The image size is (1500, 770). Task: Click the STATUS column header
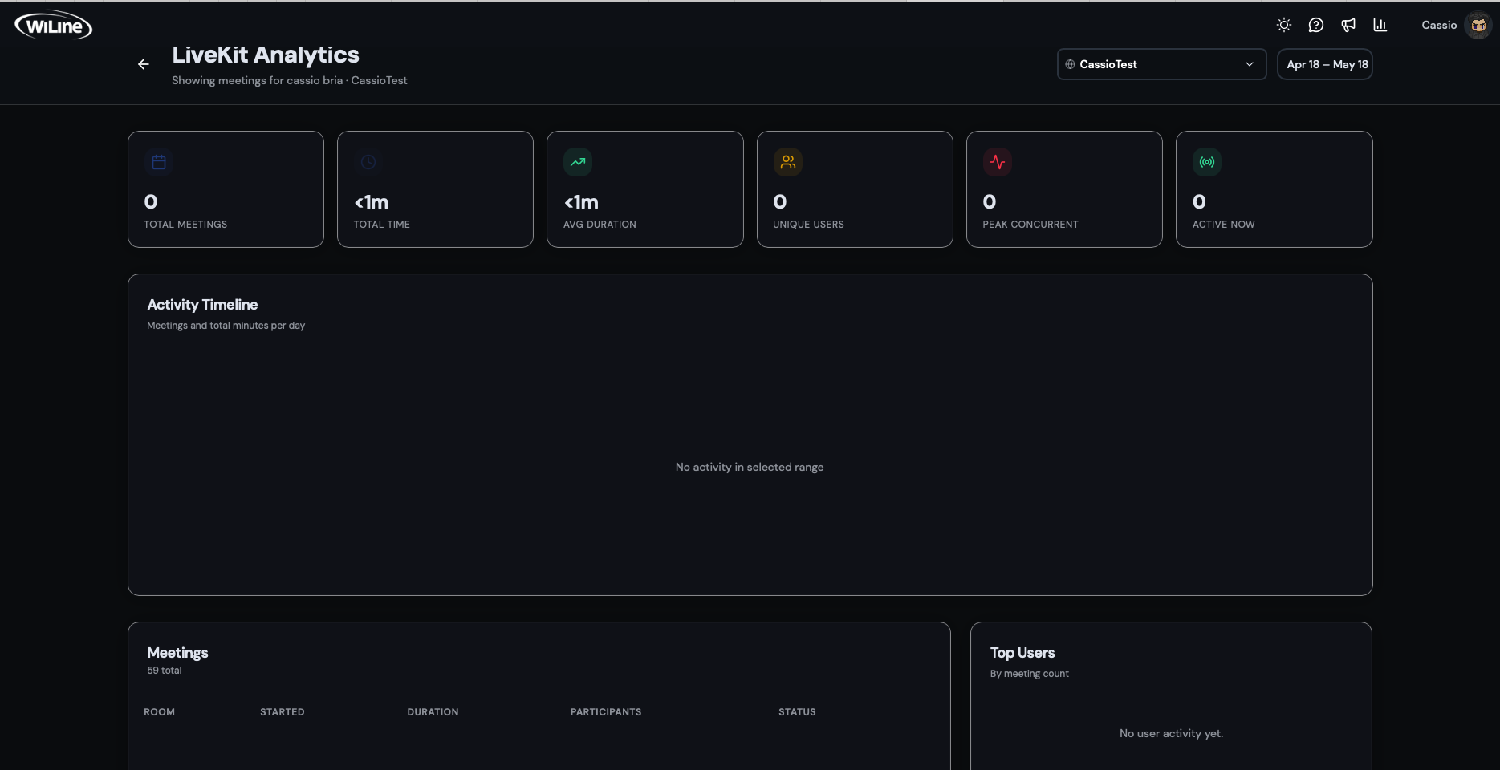[797, 712]
